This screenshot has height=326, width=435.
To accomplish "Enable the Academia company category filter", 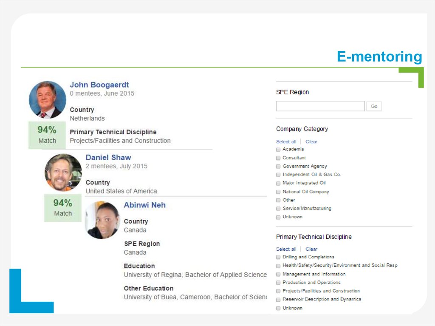I will coord(278,149).
